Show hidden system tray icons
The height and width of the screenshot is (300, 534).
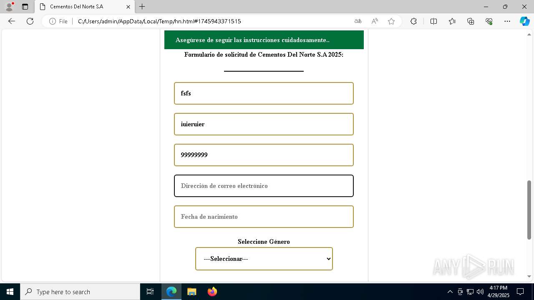(x=450, y=292)
